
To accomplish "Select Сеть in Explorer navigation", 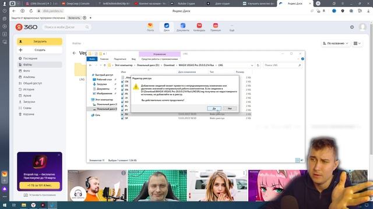I will tap(97, 115).
